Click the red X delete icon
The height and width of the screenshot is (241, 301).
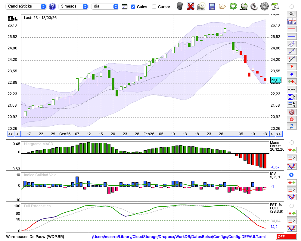[x=190, y=6]
